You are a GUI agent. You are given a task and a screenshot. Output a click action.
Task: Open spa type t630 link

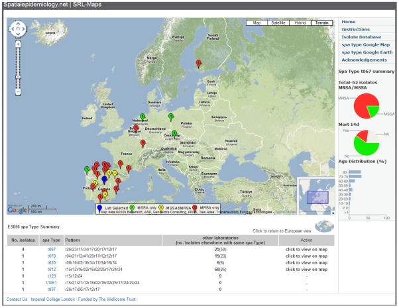52,262
